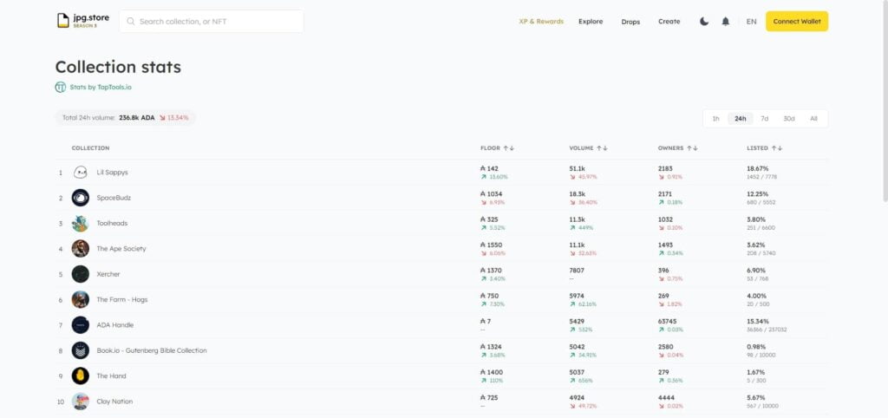888x418 pixels.
Task: Click SpaceBudz floor value 1034
Action: tap(492, 194)
